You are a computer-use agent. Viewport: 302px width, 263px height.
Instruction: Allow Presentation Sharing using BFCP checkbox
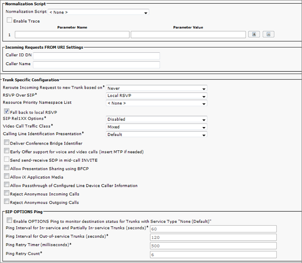point(6,168)
